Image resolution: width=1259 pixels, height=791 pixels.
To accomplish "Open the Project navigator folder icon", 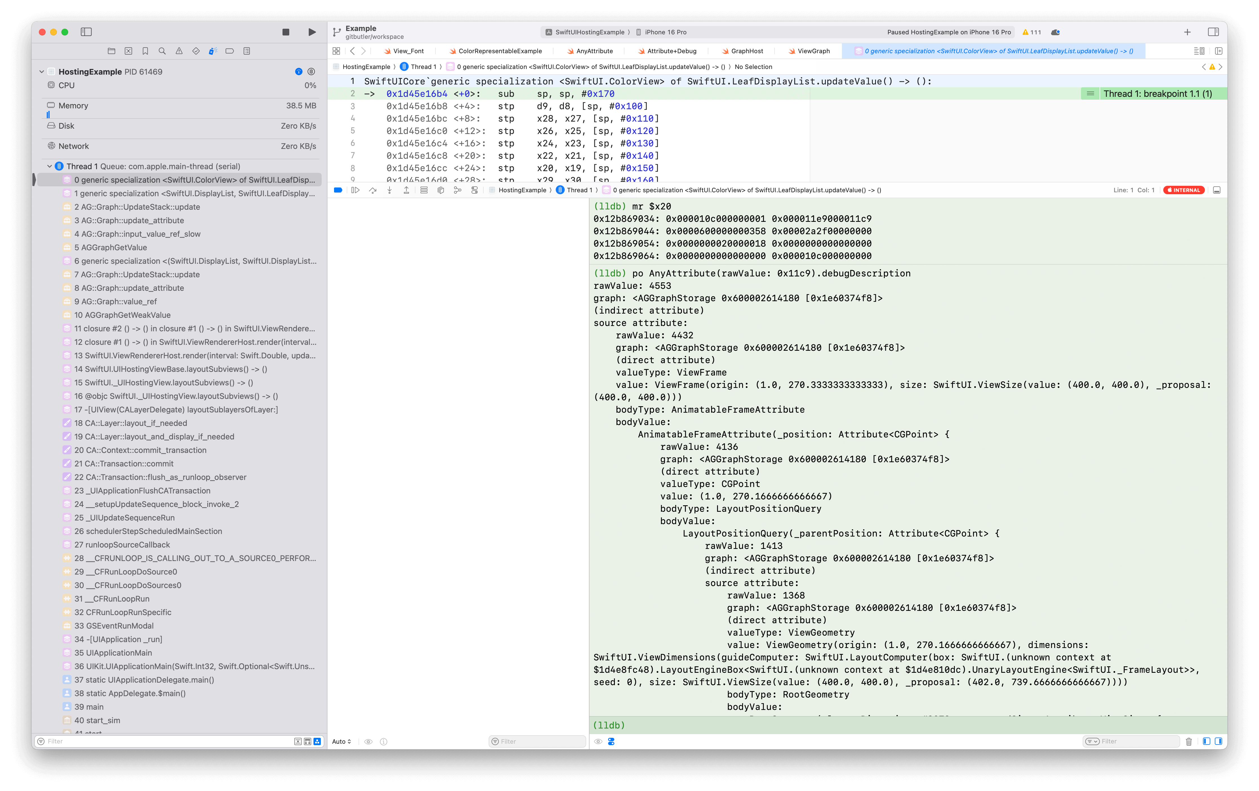I will point(111,51).
